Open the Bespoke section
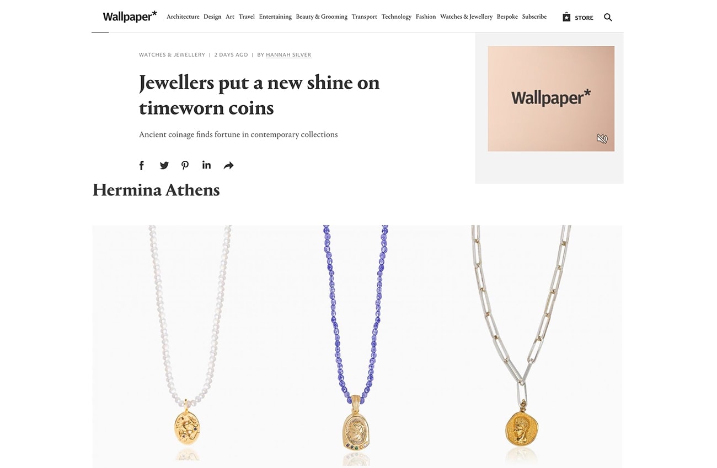 (507, 17)
